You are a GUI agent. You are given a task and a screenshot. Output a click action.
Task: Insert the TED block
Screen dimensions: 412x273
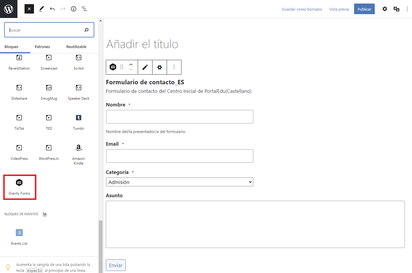tap(49, 122)
